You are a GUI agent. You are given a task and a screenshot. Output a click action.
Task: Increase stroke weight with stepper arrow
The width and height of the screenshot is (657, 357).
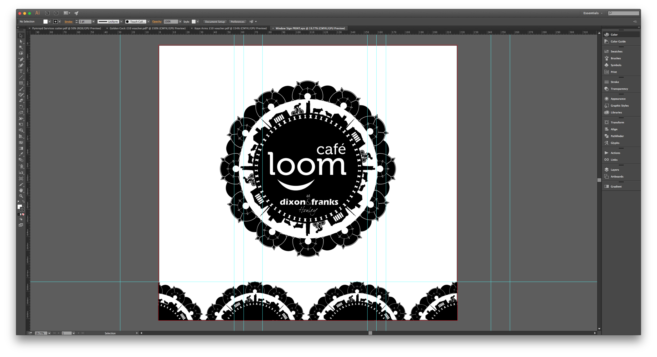coord(76,20)
